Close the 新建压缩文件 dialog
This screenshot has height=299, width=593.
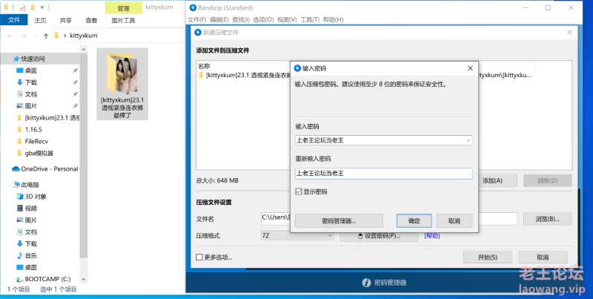pos(569,33)
